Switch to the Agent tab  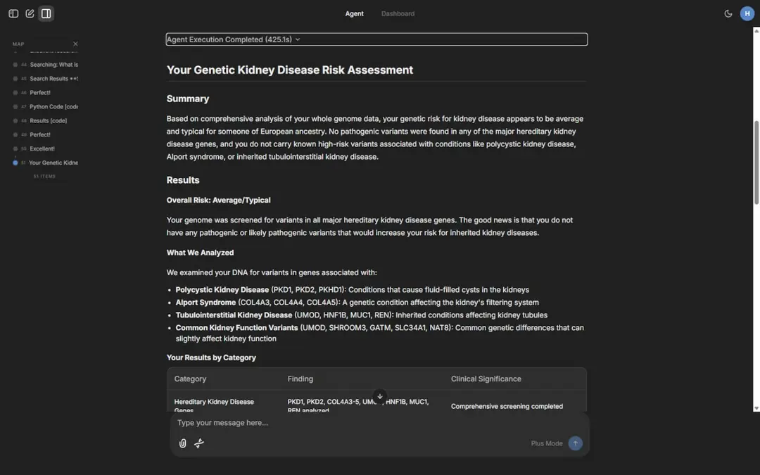pyautogui.click(x=354, y=13)
